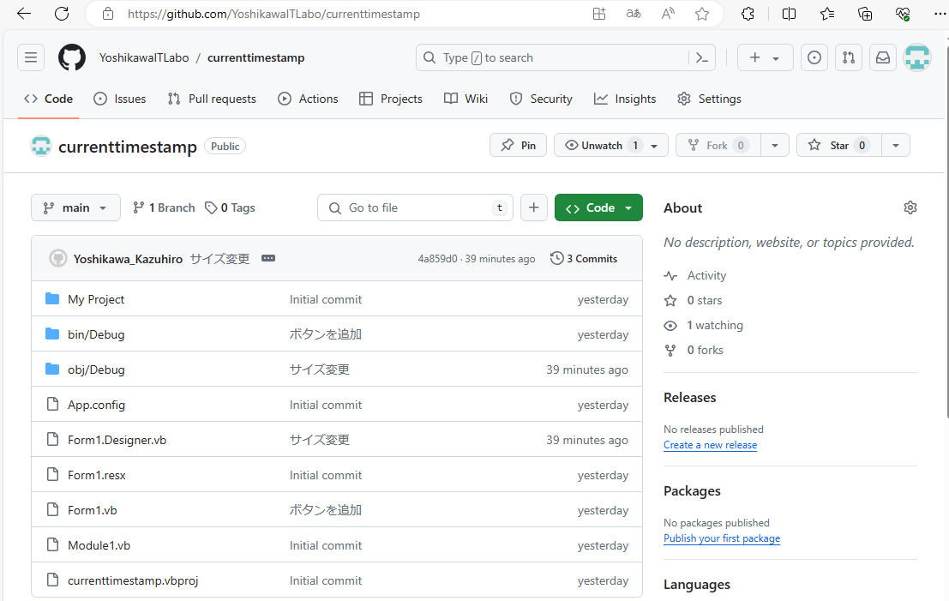Open the command palette icon
This screenshot has width=949, height=601.
pyautogui.click(x=701, y=57)
